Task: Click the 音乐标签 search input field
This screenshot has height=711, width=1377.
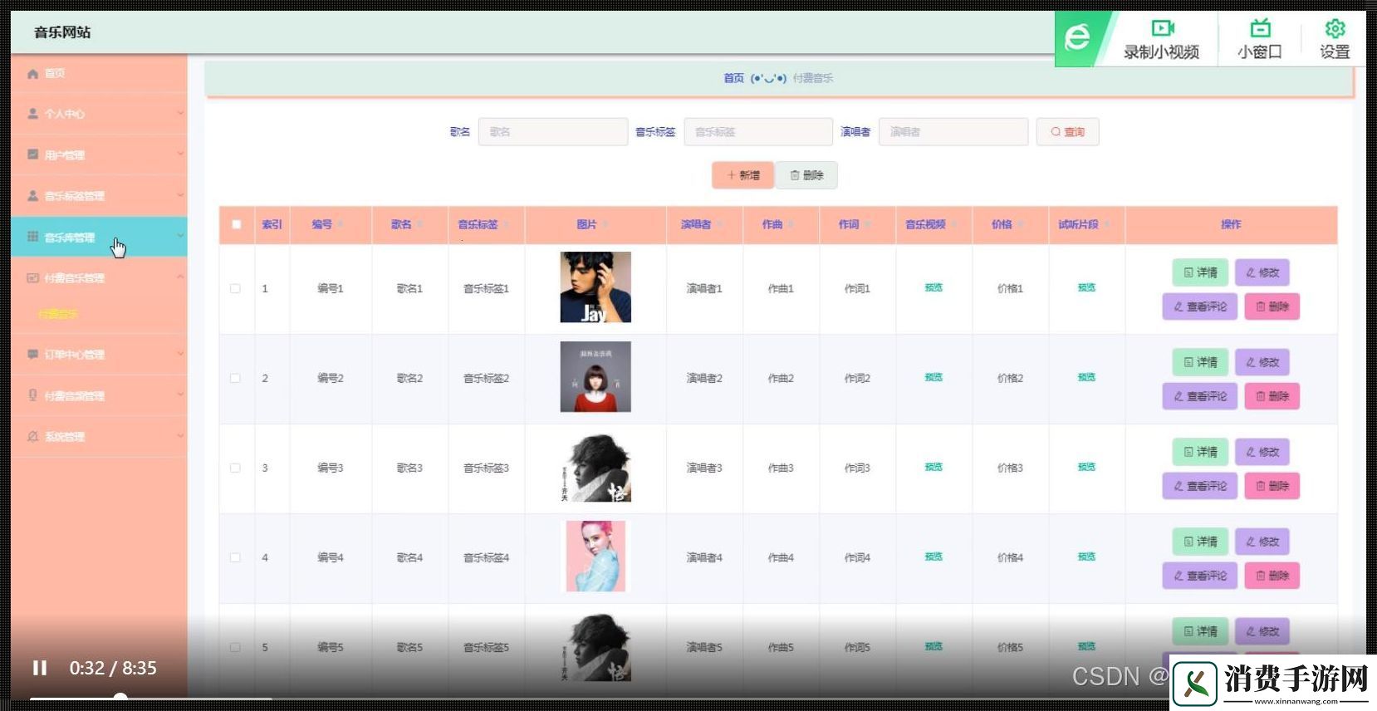Action: [758, 132]
